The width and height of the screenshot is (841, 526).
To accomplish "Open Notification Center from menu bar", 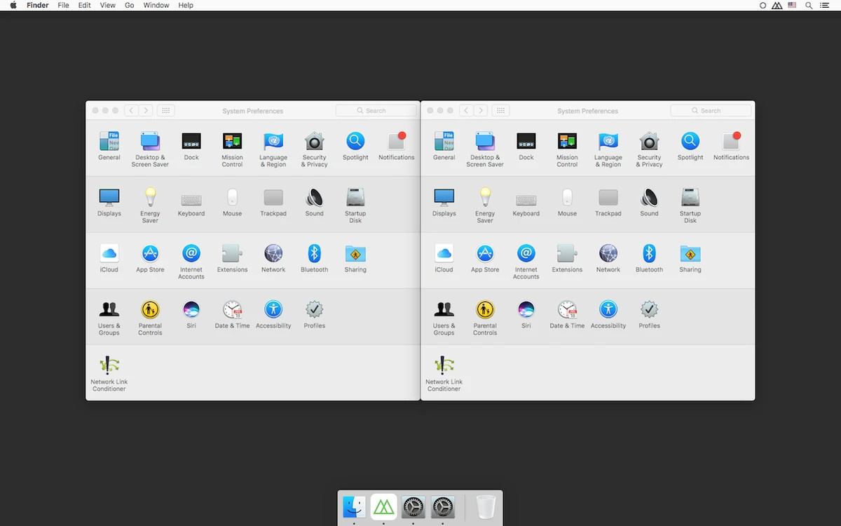I will 825,5.
